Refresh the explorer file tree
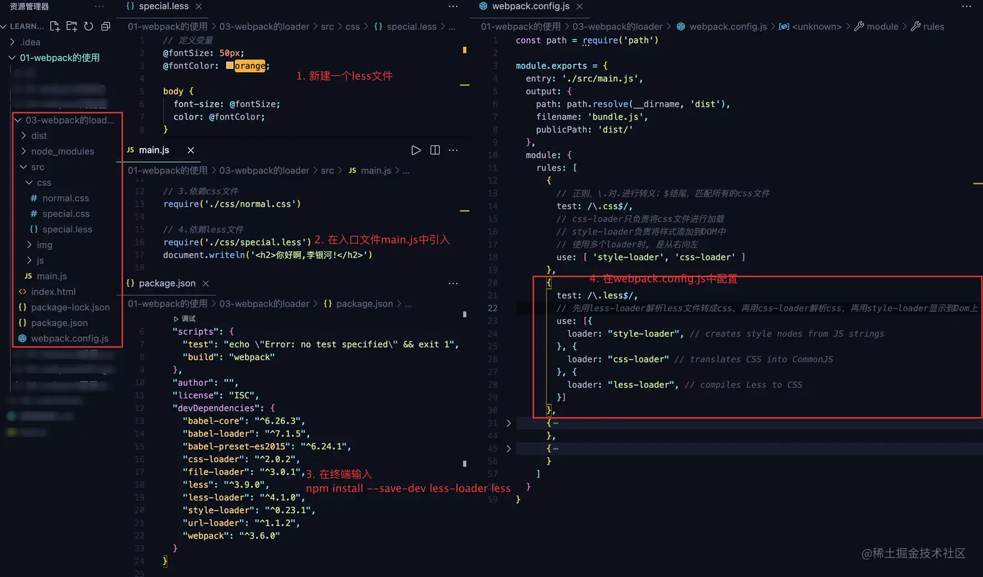The image size is (983, 577). (88, 27)
